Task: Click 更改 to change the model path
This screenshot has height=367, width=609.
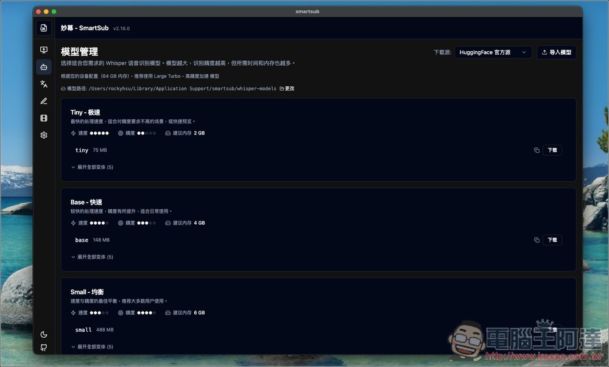Action: [x=287, y=88]
